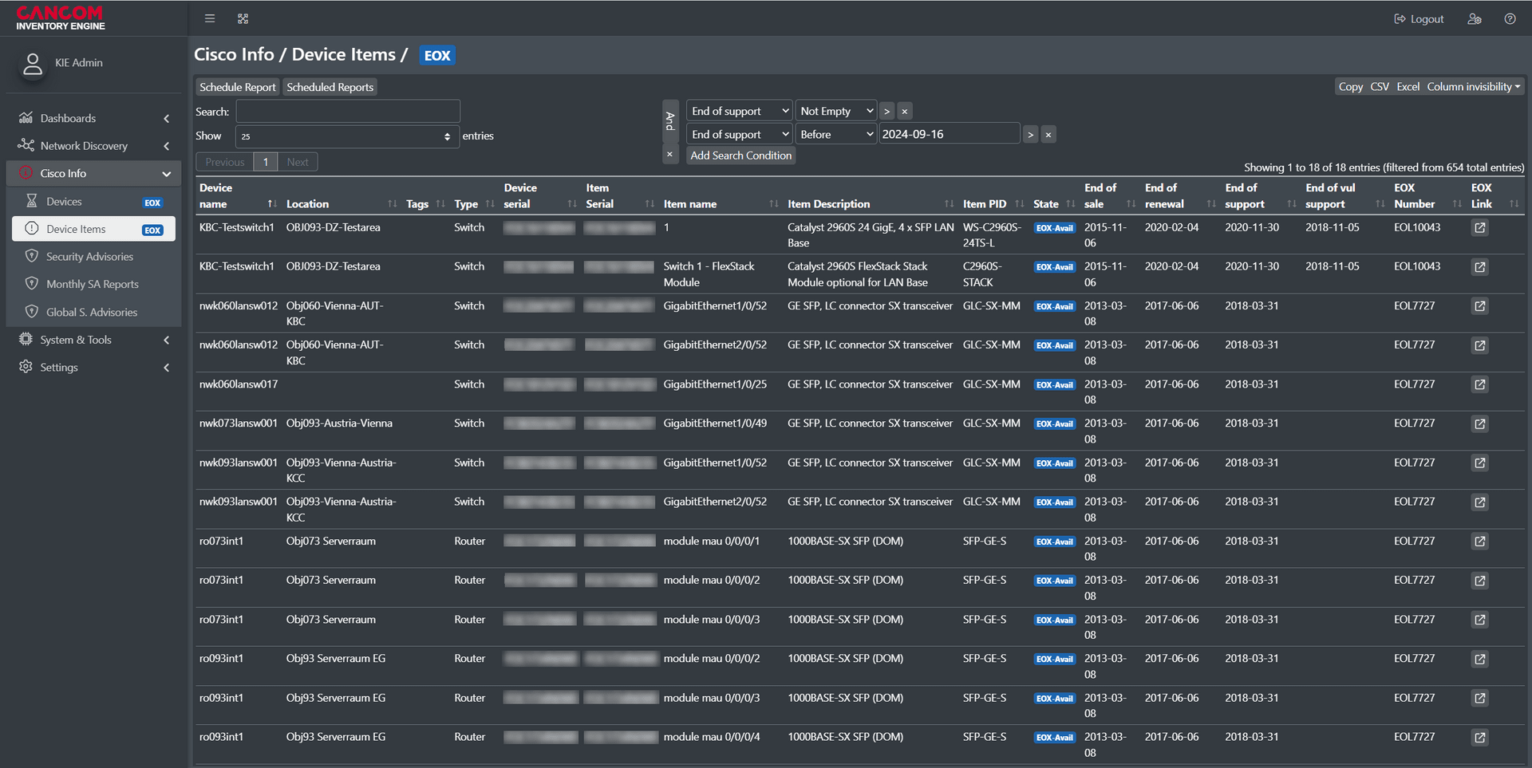Click the fullscreen expand icon in top bar
This screenshot has height=768, width=1532.
[243, 18]
